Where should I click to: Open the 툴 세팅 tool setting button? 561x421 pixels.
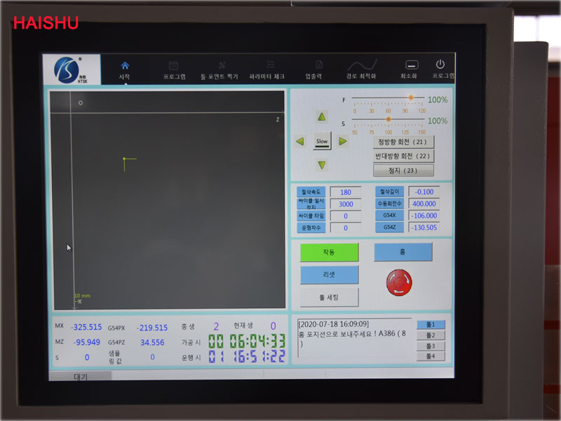coord(329,297)
